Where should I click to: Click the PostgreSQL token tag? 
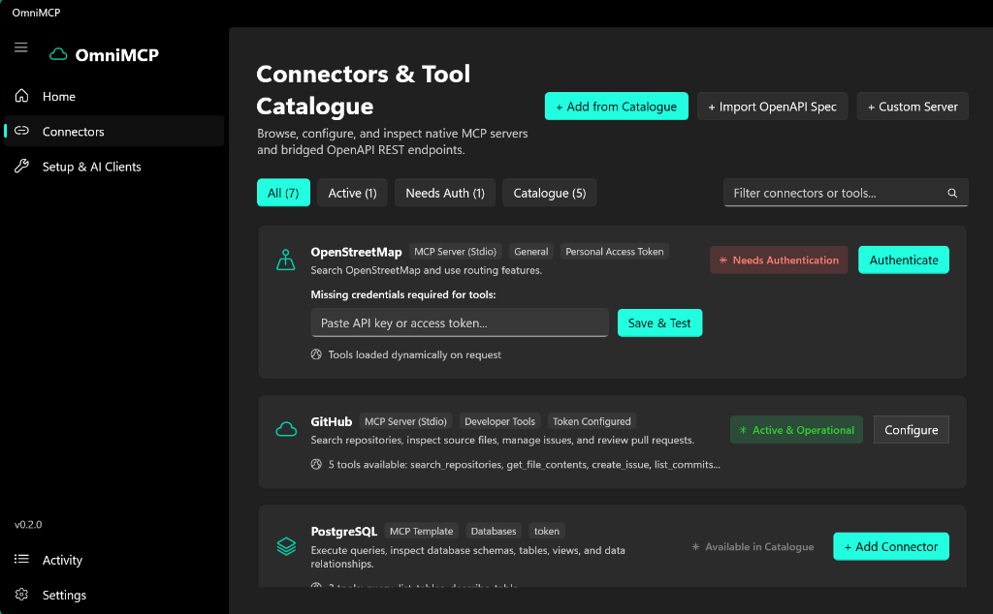point(547,531)
